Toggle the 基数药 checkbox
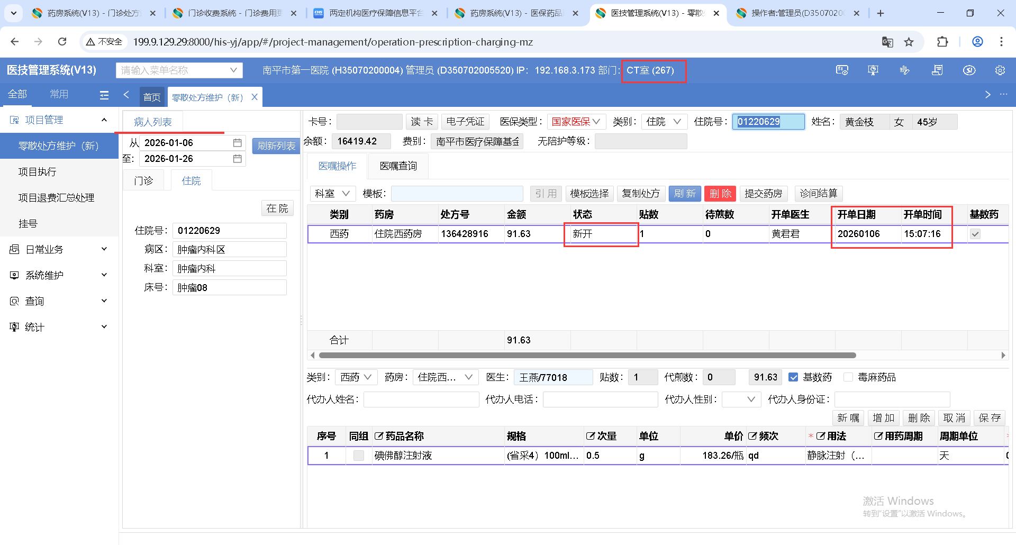Viewport: 1016px width, 545px height. pyautogui.click(x=793, y=377)
